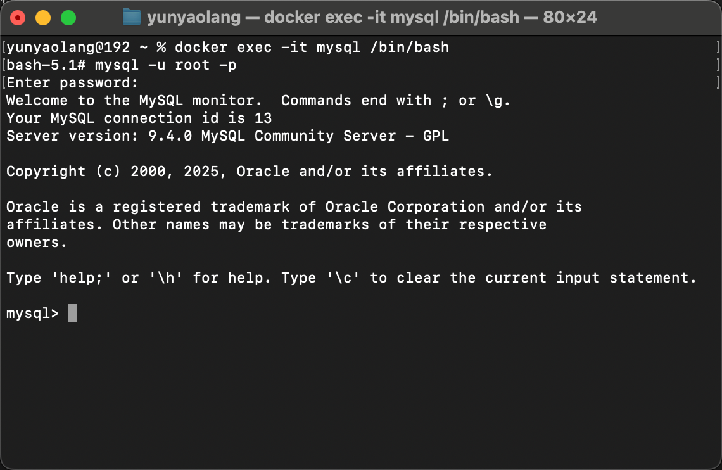Click the Oracle trademark paragraph
Viewport: 722px width, 470px height.
click(291, 206)
